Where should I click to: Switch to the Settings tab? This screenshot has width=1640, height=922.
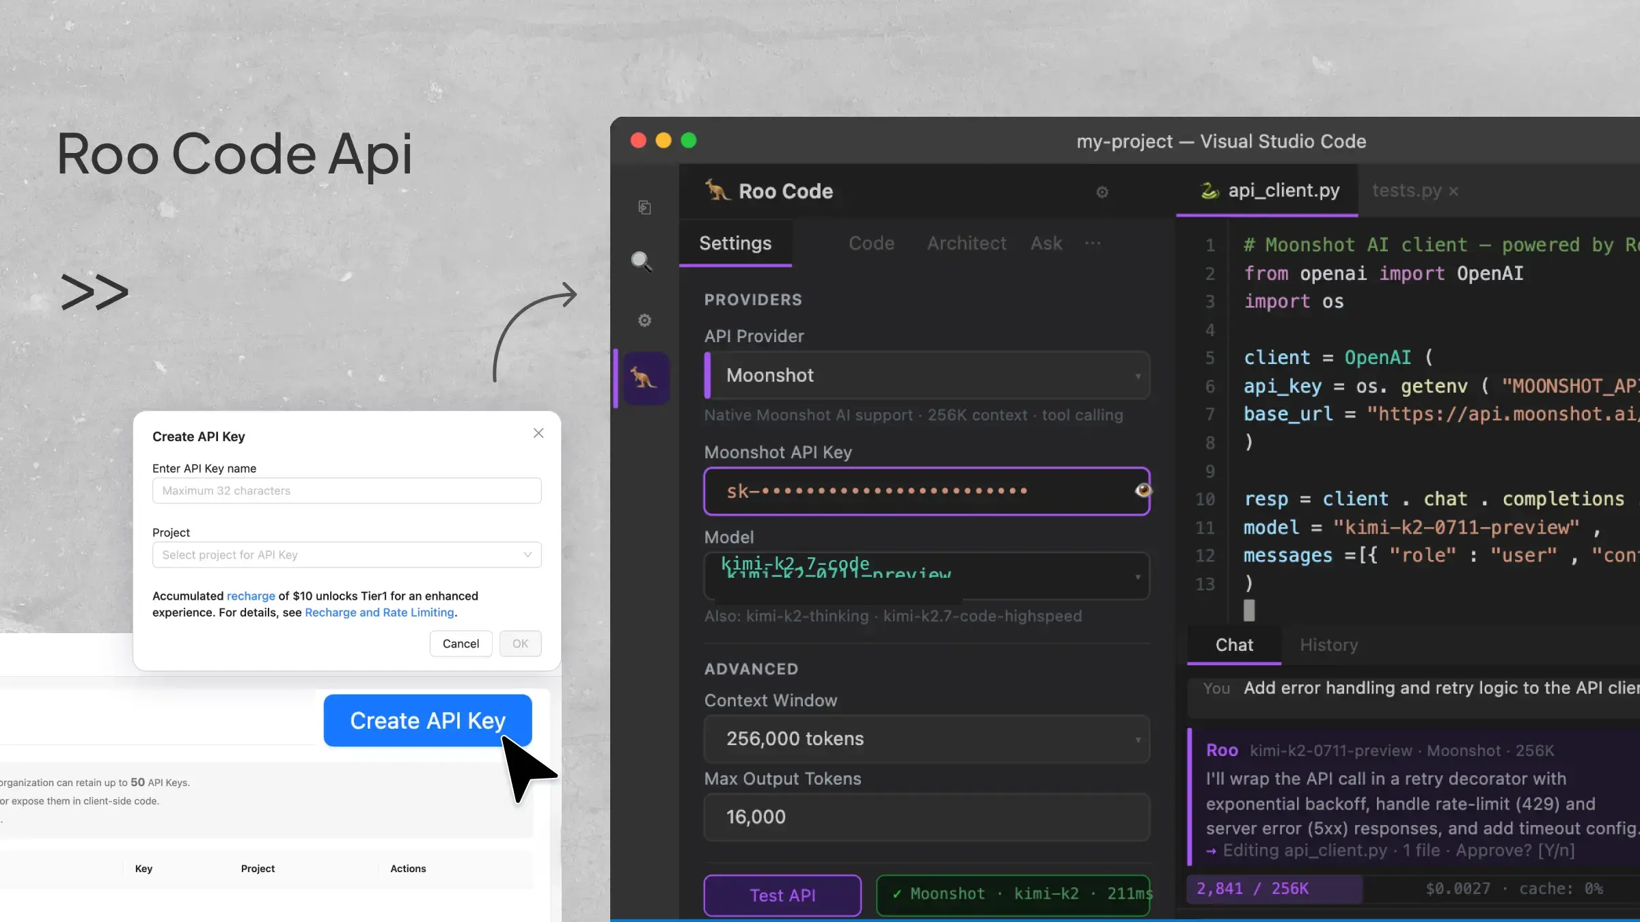point(735,243)
